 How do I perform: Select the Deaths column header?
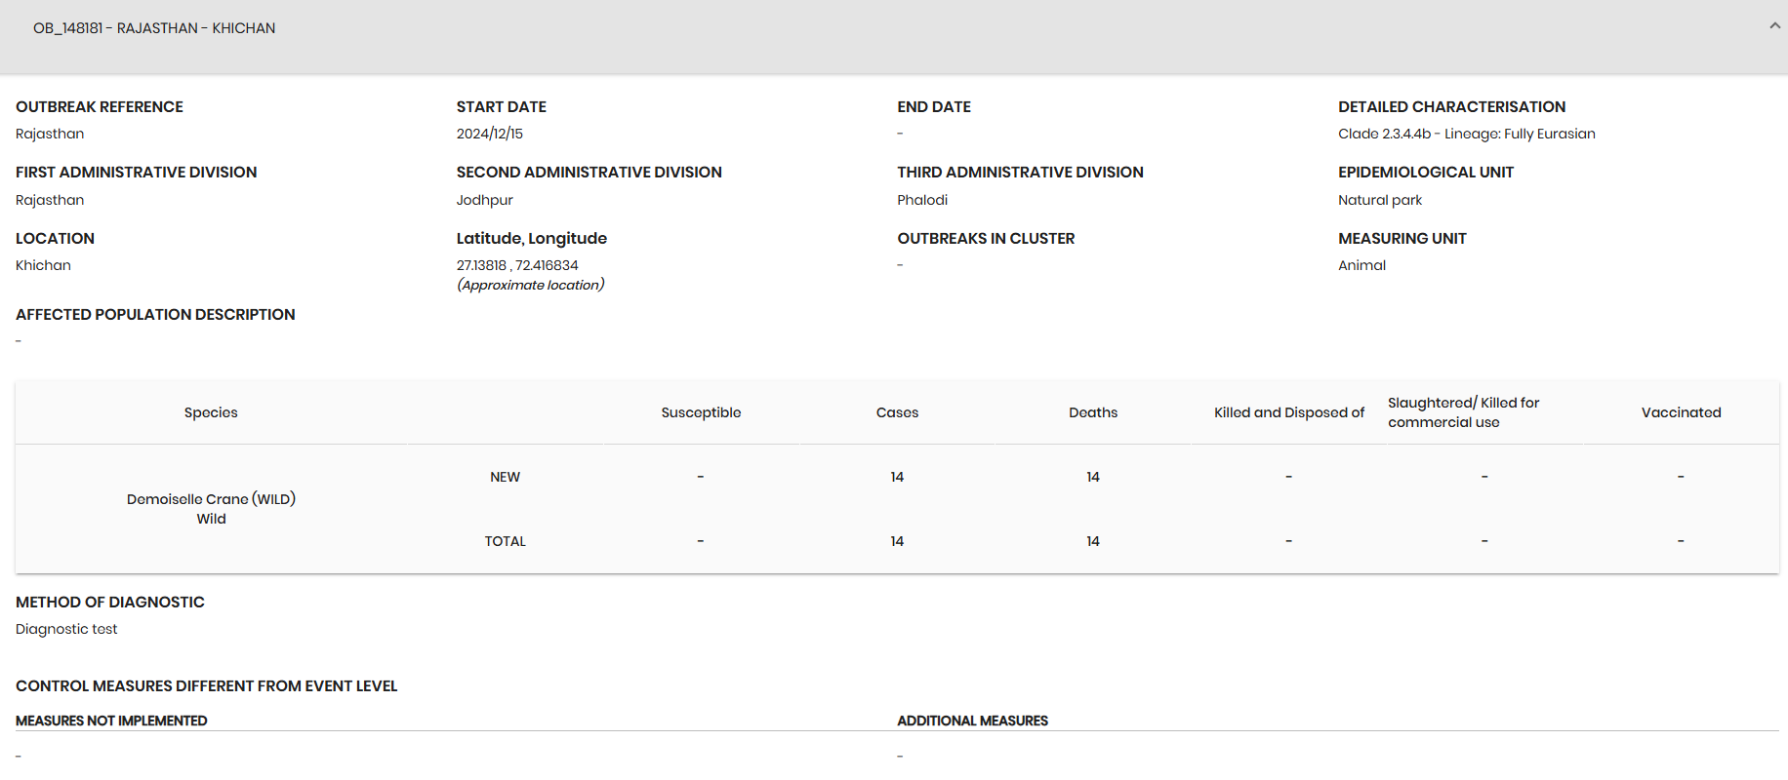(x=1093, y=412)
